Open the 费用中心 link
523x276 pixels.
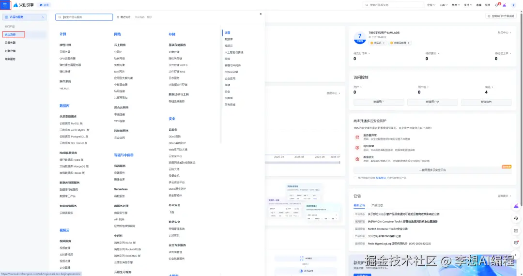coord(333,93)
